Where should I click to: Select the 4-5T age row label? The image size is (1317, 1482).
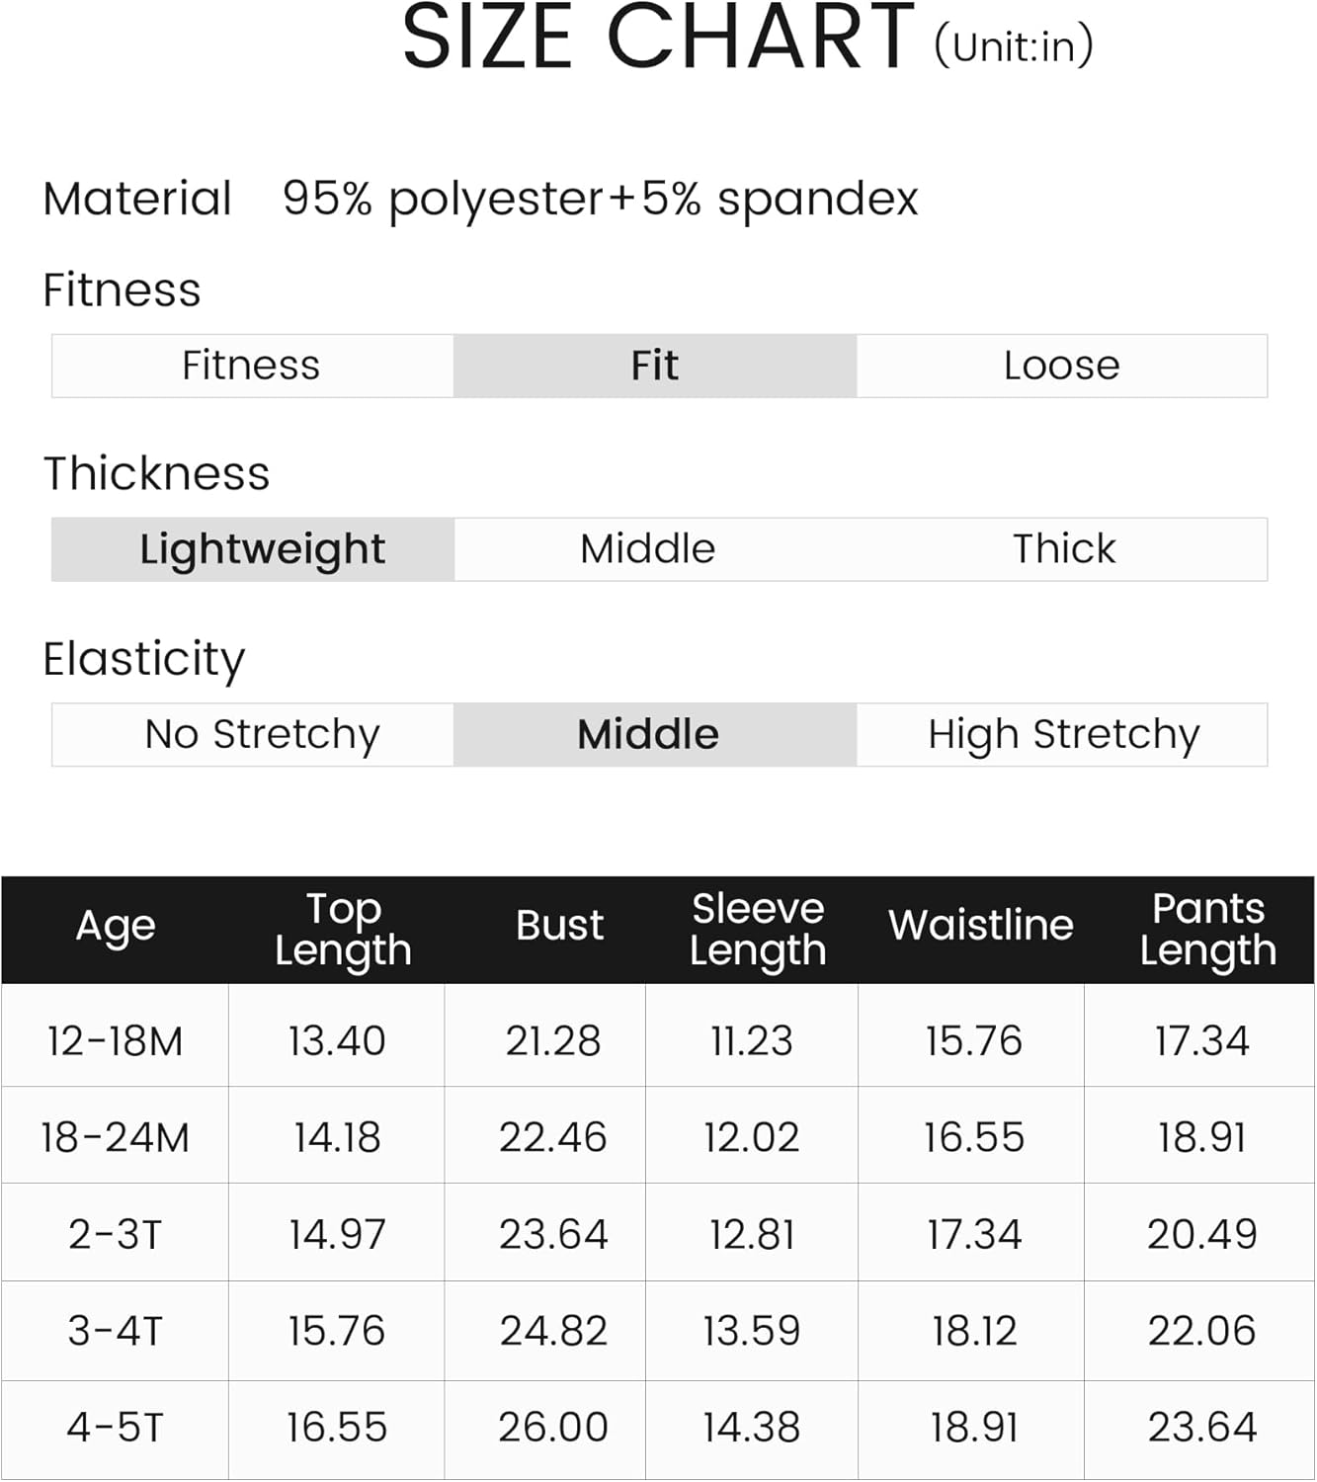pyautogui.click(x=115, y=1428)
